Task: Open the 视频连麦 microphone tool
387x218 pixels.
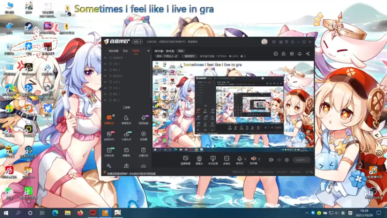Action: (143, 119)
